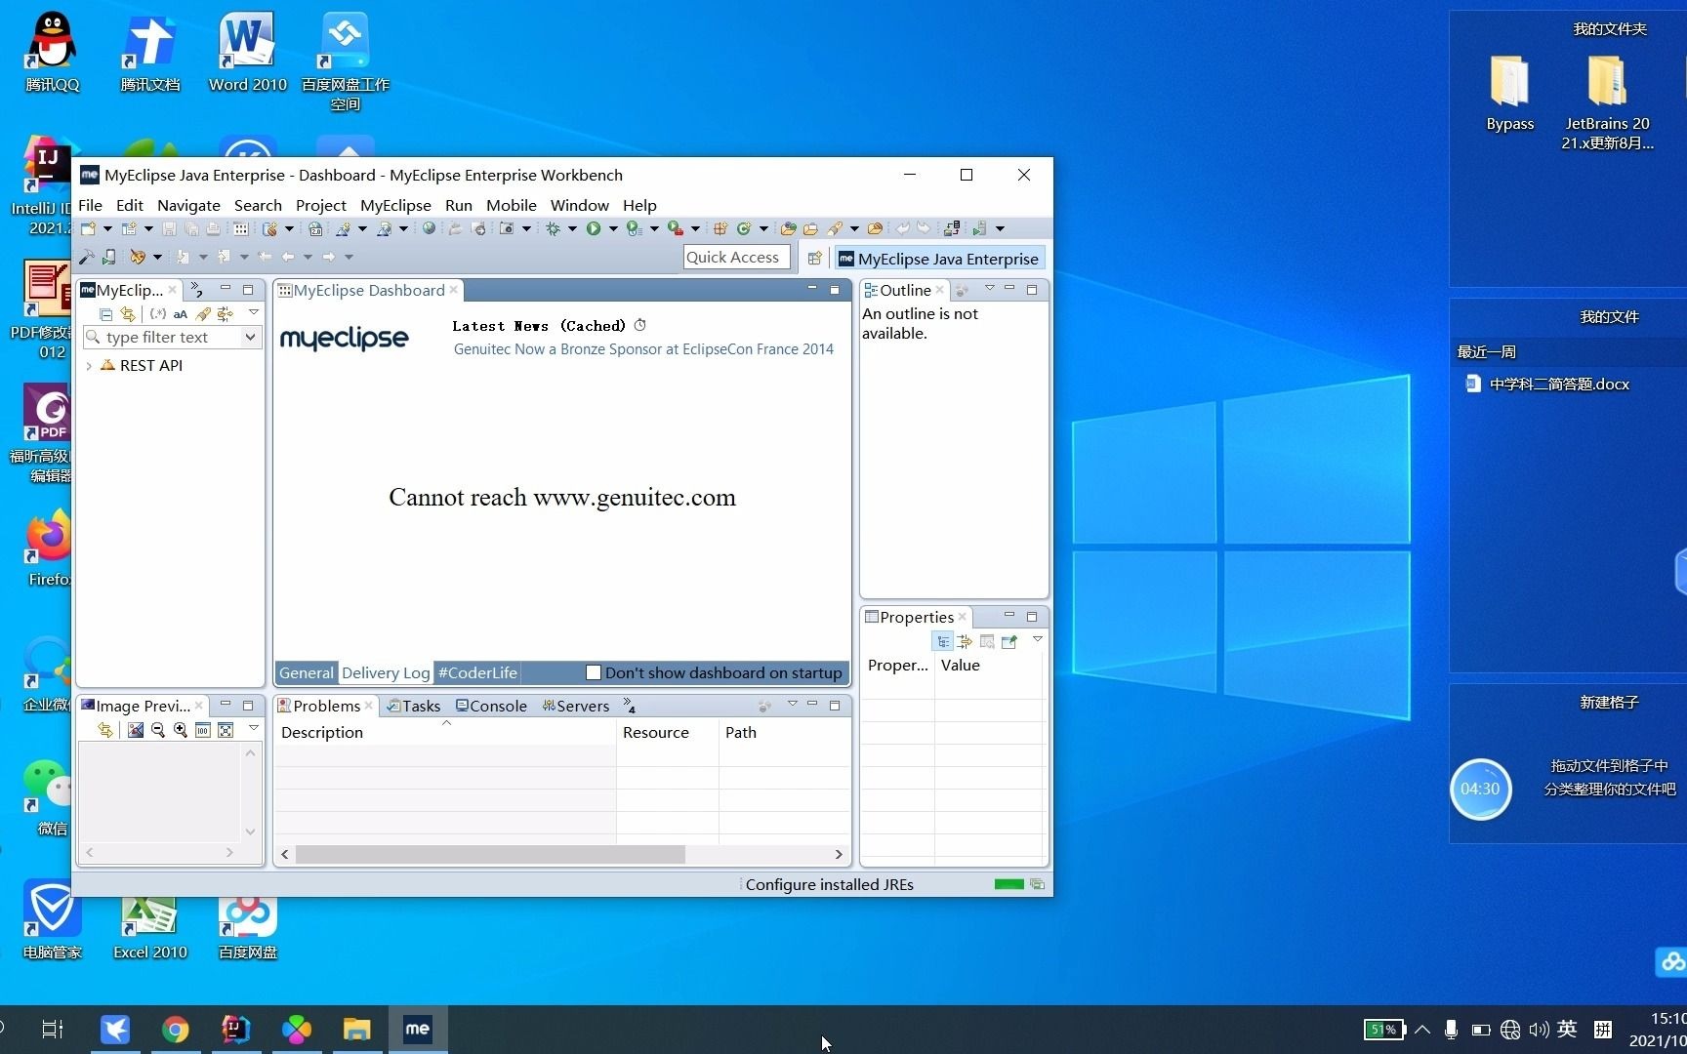The height and width of the screenshot is (1054, 1687).
Task: Open Image Preview view menu triangle
Action: [254, 728]
